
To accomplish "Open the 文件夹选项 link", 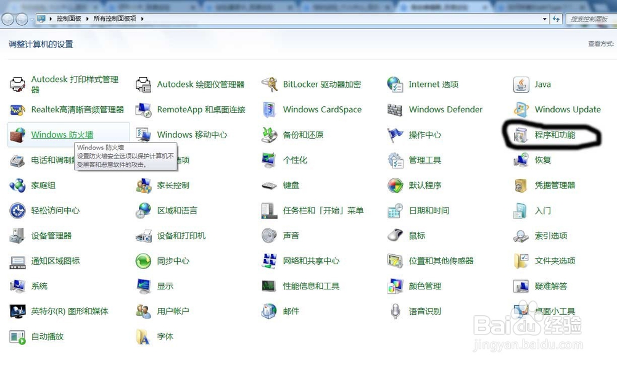I will pyautogui.click(x=555, y=260).
